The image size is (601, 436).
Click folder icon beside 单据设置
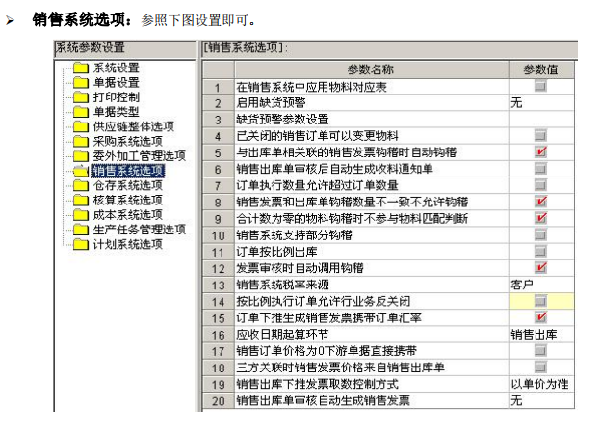[x=81, y=83]
